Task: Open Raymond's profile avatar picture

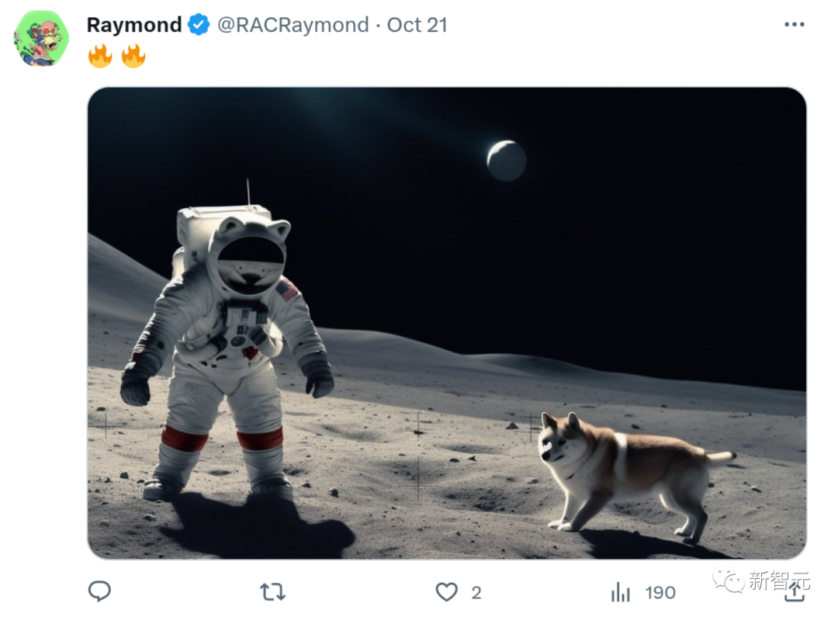Action: (41, 39)
